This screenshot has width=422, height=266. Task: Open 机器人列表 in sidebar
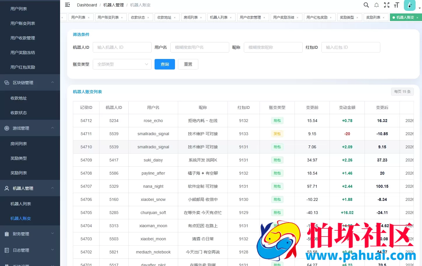[21, 204]
